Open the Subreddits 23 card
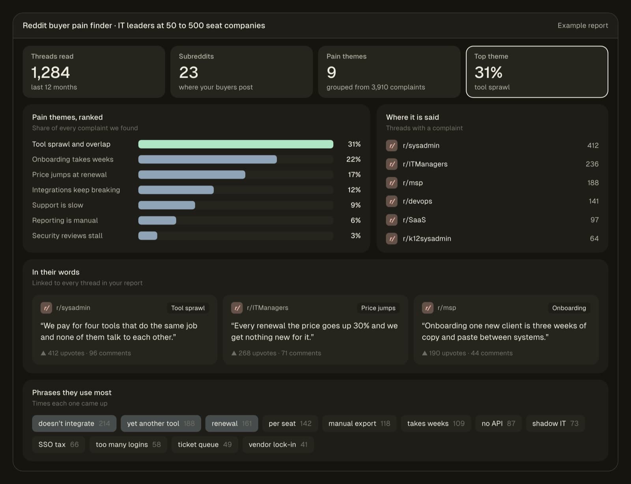 click(x=241, y=71)
